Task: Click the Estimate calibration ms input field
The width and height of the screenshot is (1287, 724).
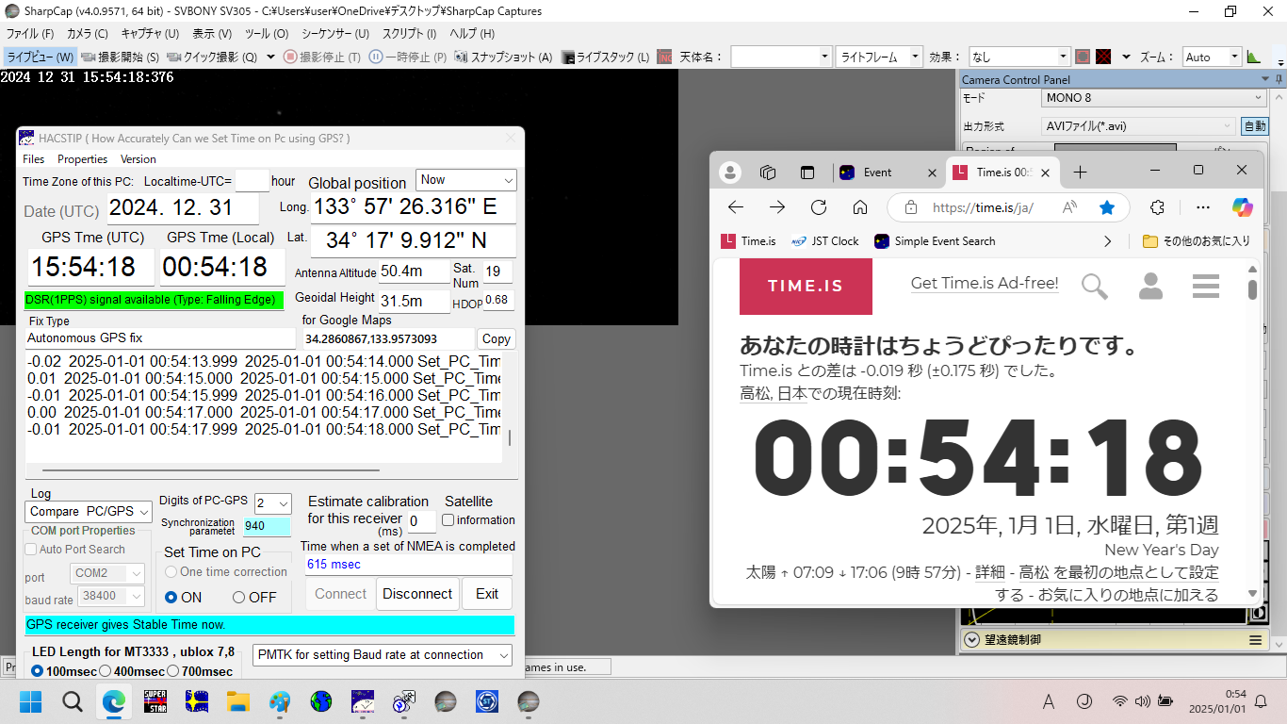Action: (x=420, y=520)
